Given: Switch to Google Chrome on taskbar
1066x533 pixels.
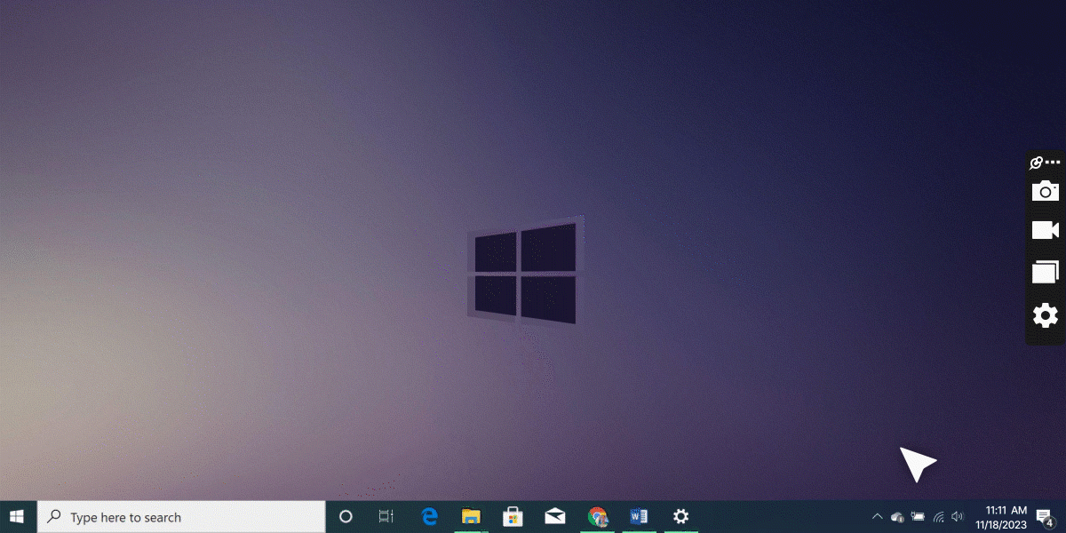Looking at the screenshot, I should pyautogui.click(x=597, y=516).
